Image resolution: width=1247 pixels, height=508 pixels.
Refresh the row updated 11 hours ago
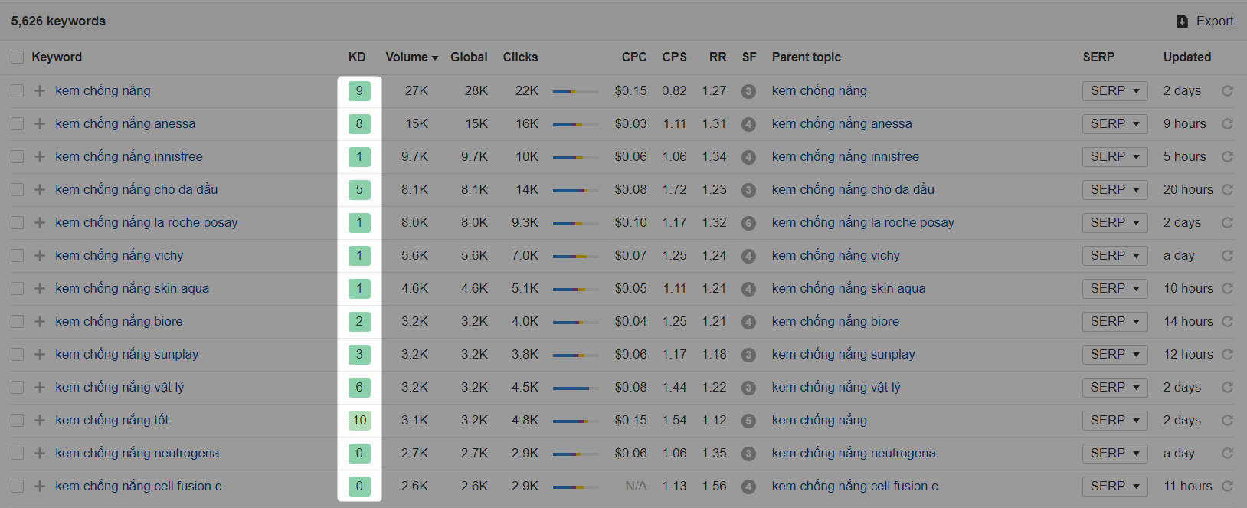(x=1227, y=486)
